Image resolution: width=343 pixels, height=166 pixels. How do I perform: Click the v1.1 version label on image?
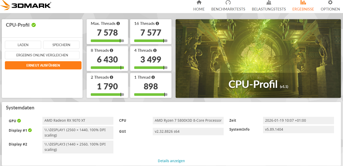click(284, 87)
